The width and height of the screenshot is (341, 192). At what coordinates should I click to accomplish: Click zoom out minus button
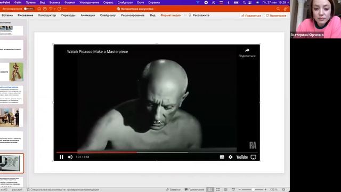click(239, 190)
